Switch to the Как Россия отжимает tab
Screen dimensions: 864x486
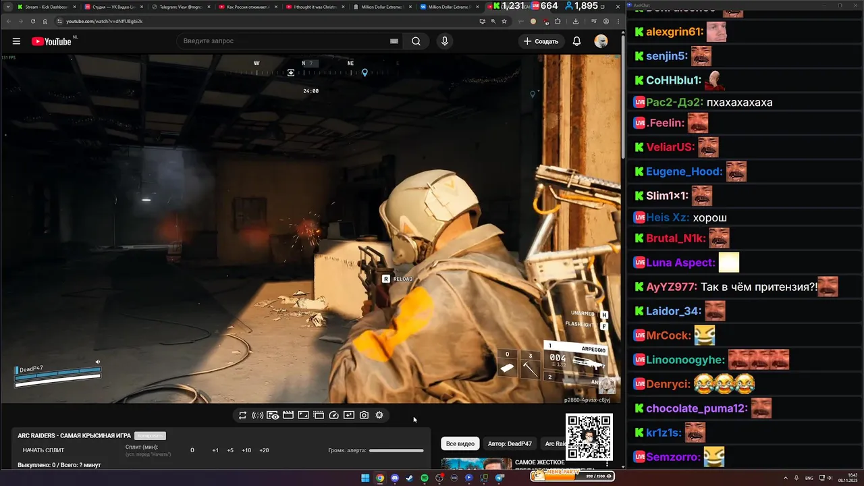pyautogui.click(x=246, y=7)
